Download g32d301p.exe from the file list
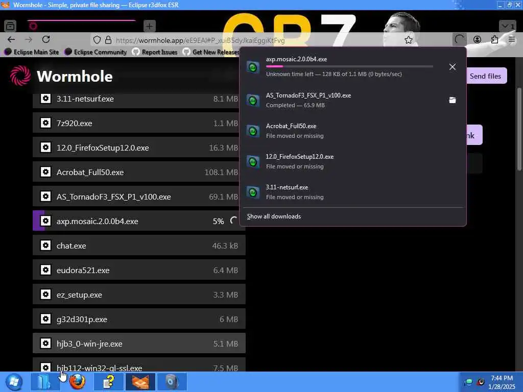523x392 pixels. point(139,319)
